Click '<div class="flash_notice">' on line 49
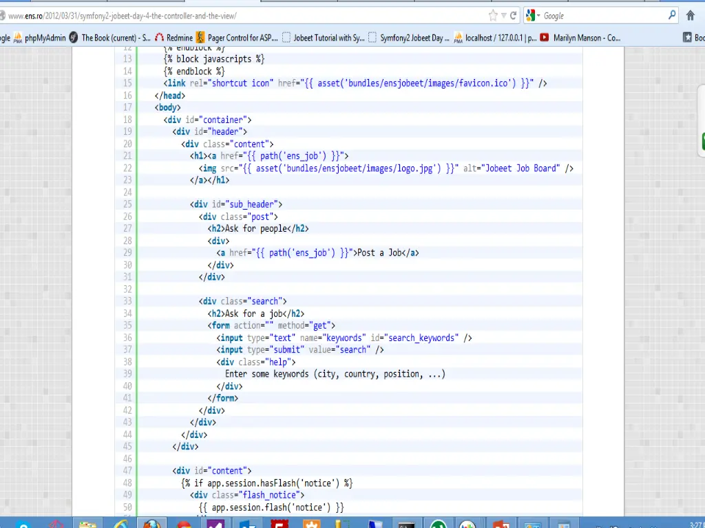 [x=247, y=495]
